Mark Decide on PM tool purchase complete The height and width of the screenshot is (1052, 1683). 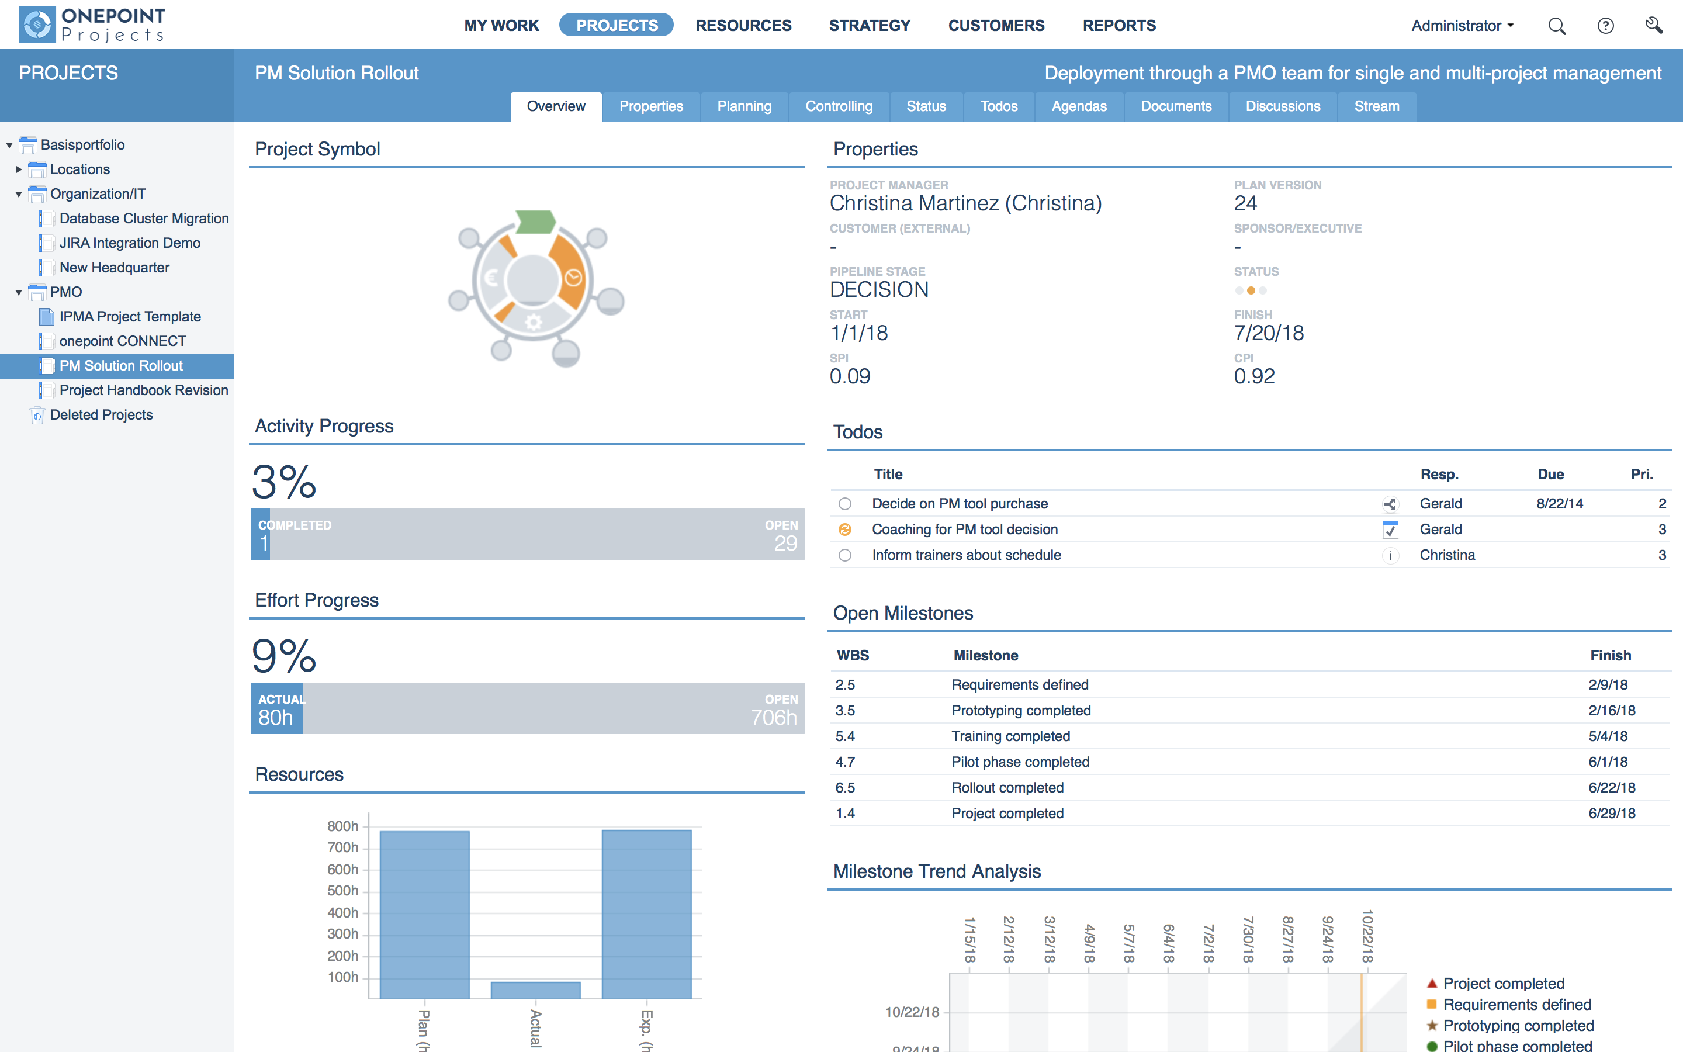[845, 504]
